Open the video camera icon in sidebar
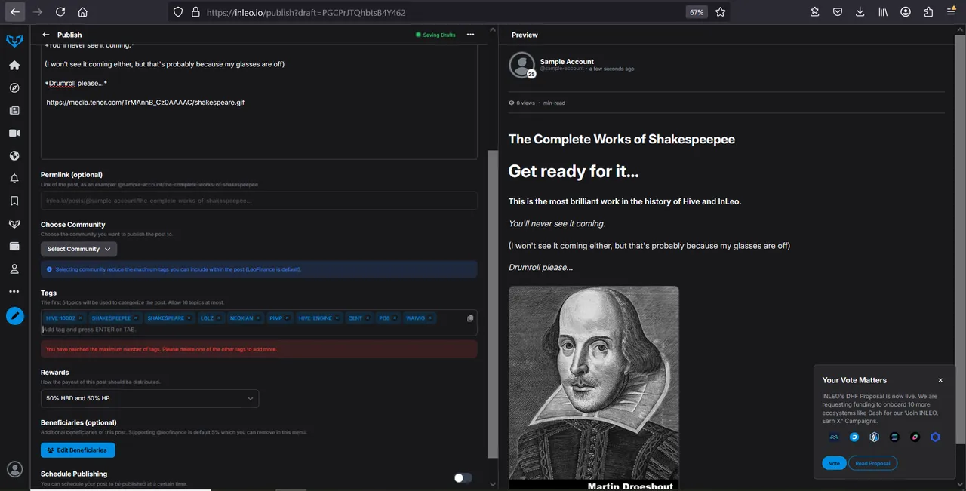Image resolution: width=966 pixels, height=491 pixels. click(x=14, y=133)
